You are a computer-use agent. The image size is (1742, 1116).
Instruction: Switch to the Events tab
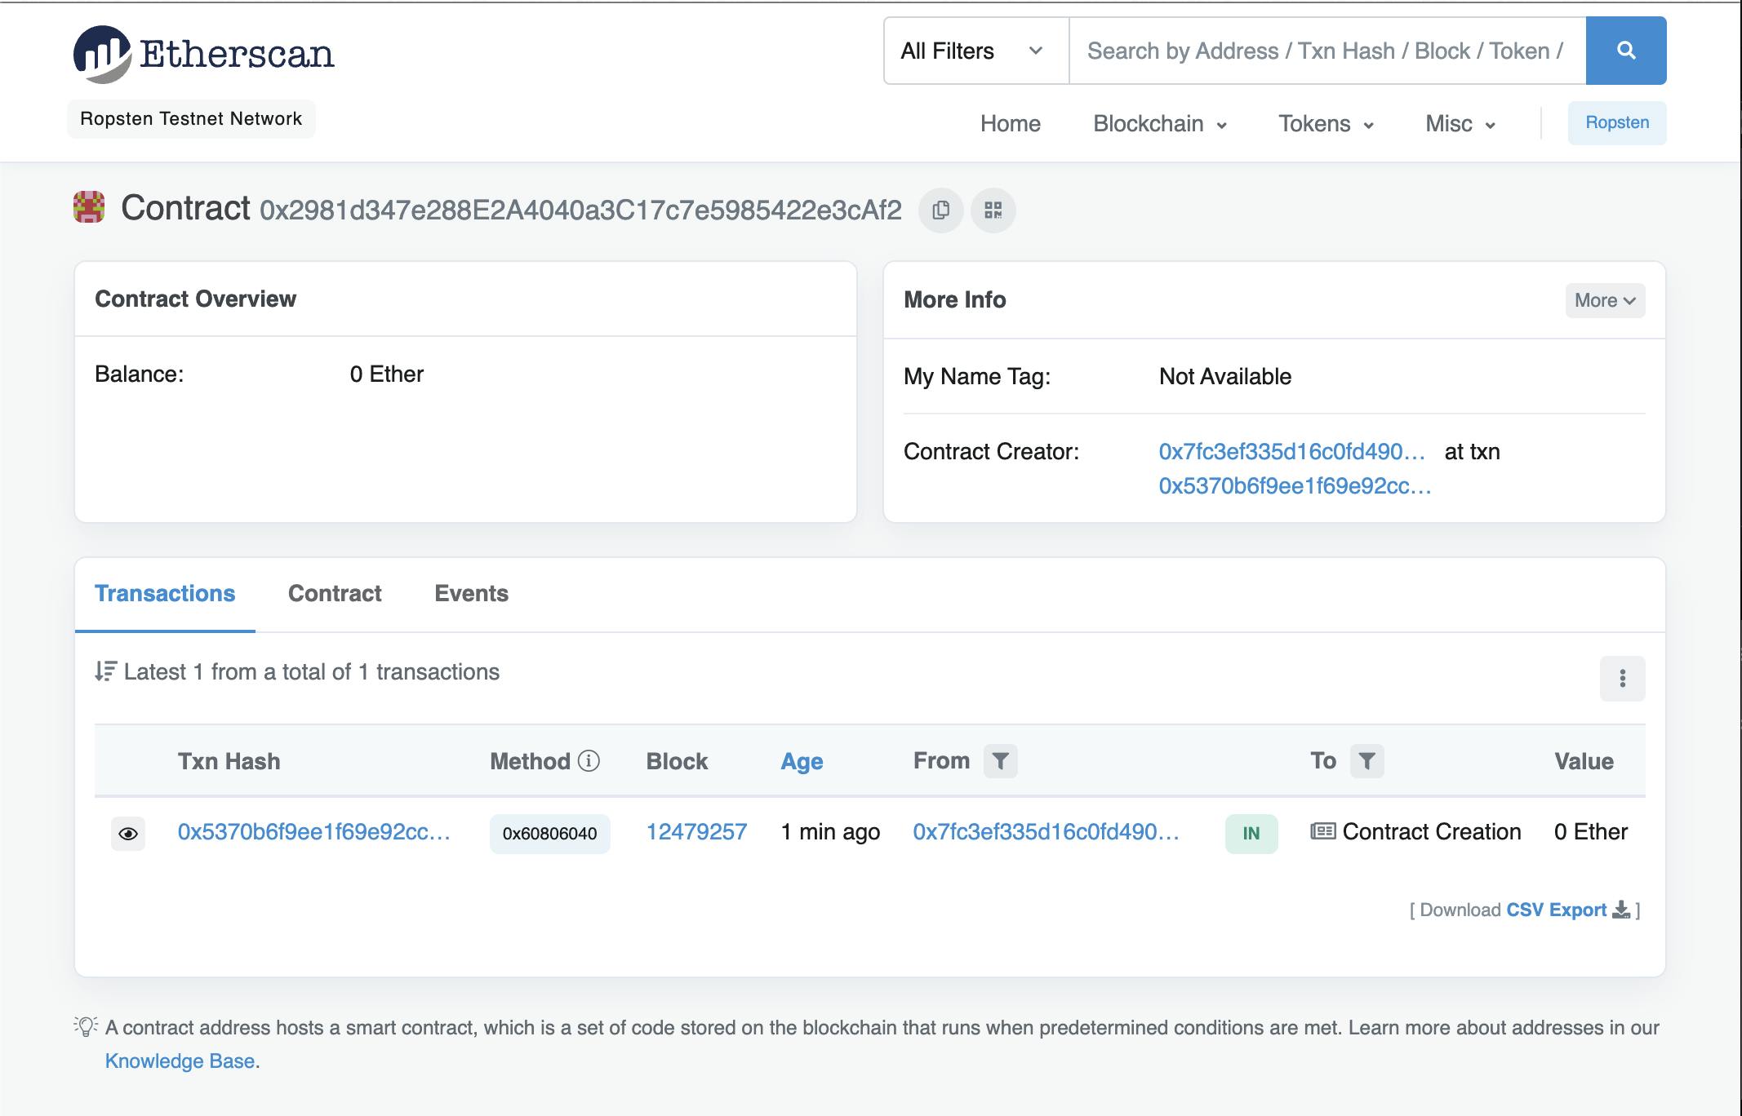[x=471, y=593]
